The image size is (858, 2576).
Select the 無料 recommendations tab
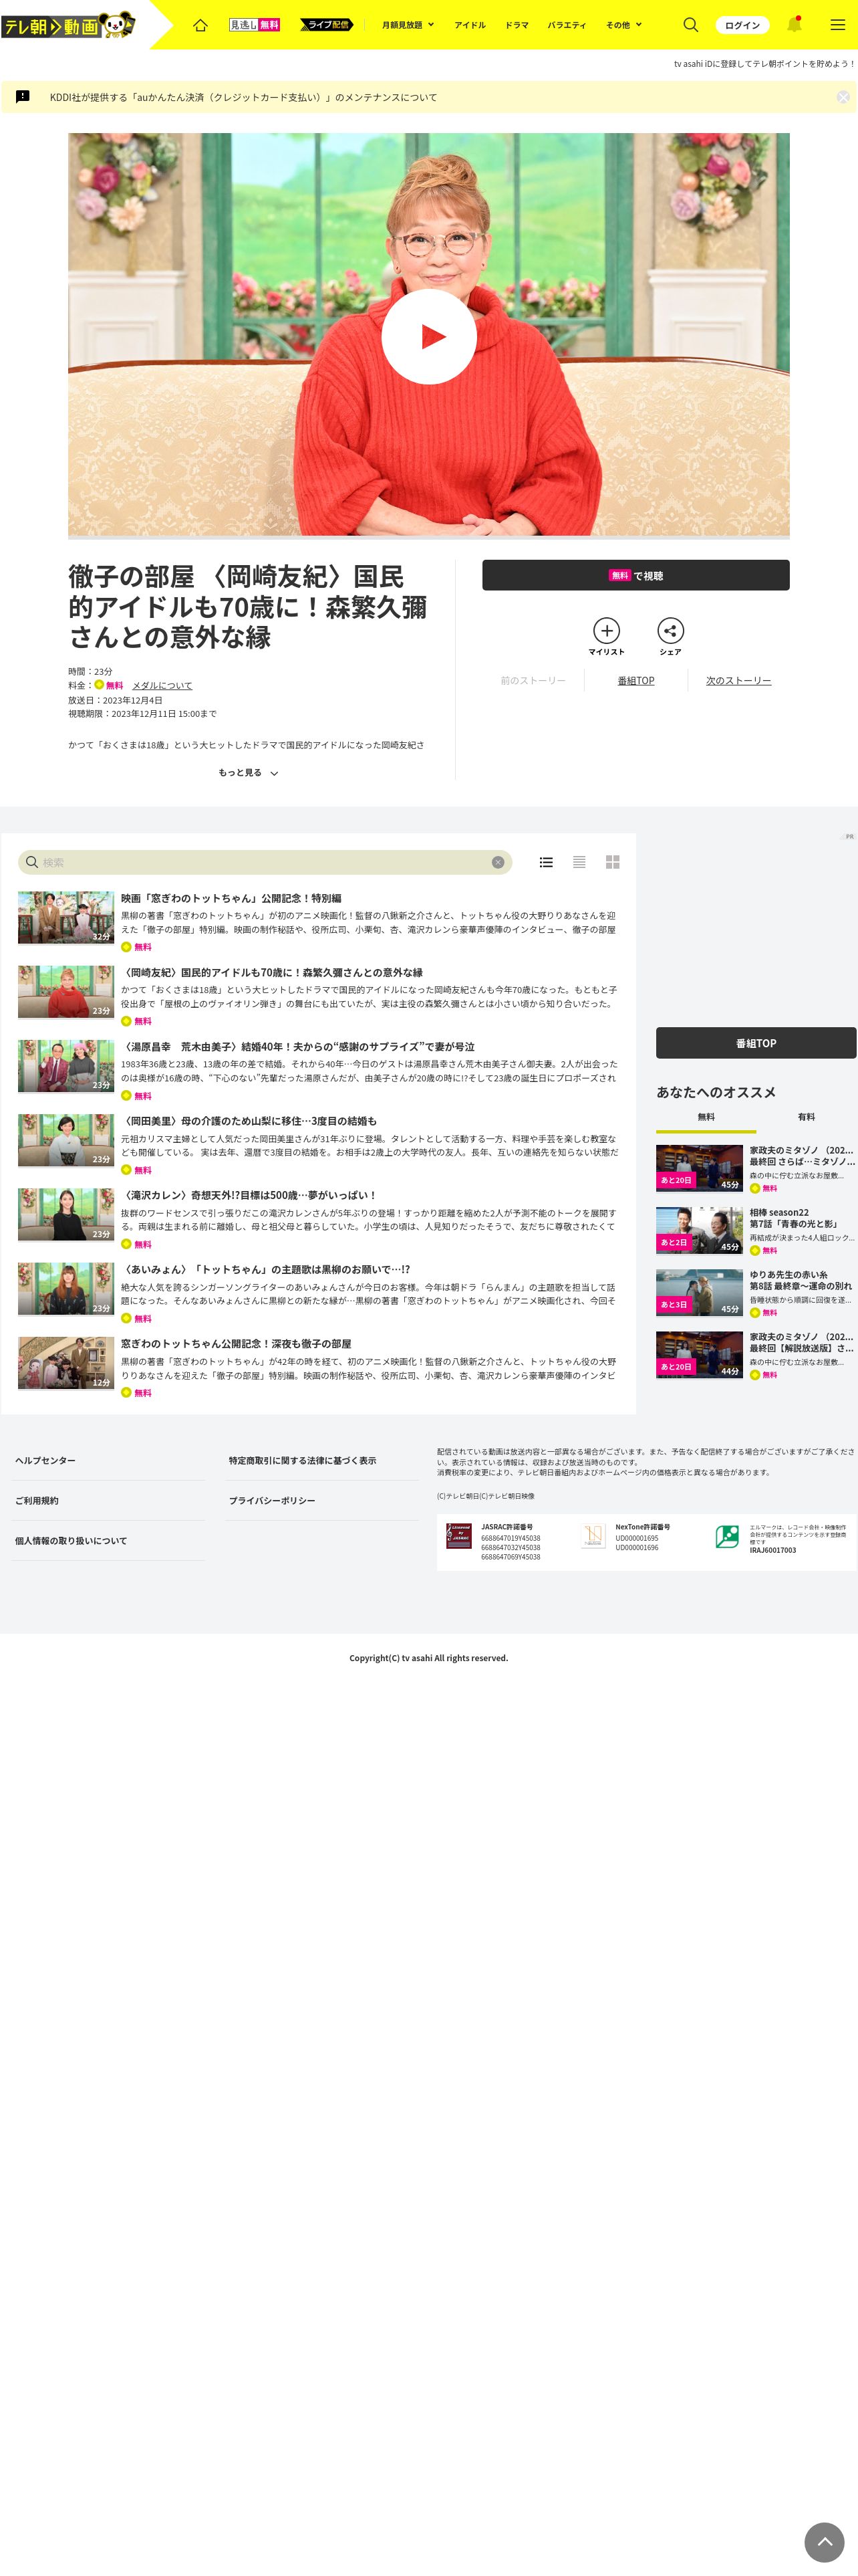point(706,1117)
